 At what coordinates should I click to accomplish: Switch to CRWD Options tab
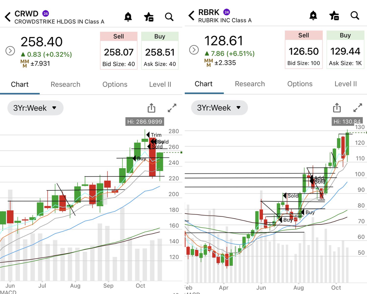point(115,84)
